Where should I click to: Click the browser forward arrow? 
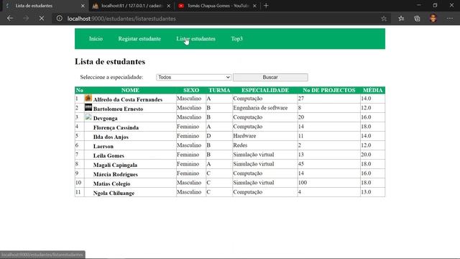(26, 19)
